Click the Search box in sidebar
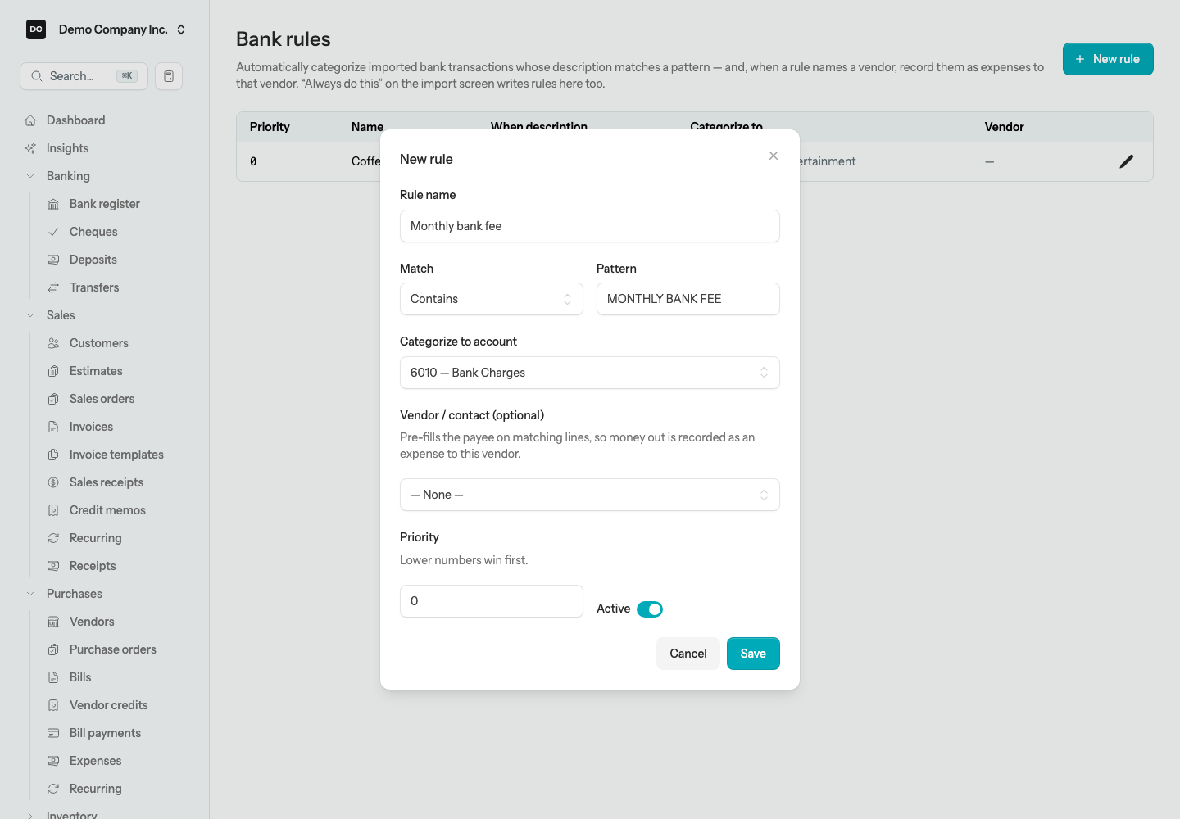The height and width of the screenshot is (819, 1180). click(x=84, y=76)
